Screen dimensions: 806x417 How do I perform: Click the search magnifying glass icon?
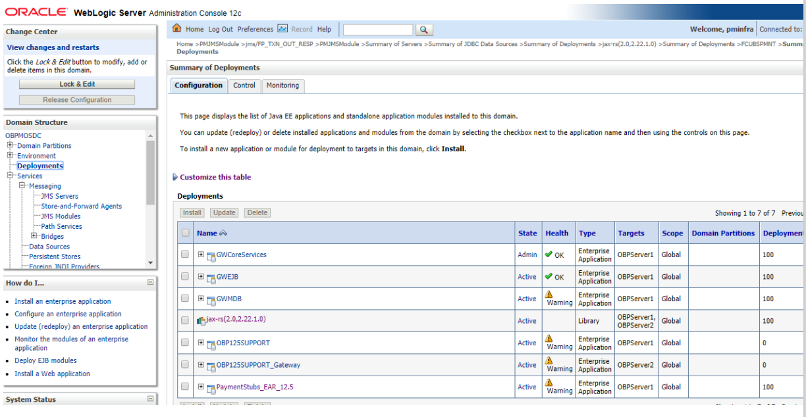click(x=424, y=29)
